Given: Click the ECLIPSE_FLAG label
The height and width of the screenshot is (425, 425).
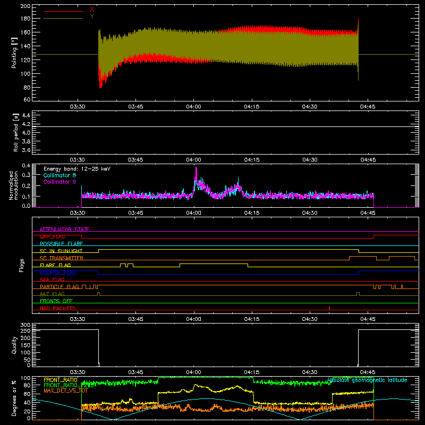Looking at the screenshot, I should (58, 273).
